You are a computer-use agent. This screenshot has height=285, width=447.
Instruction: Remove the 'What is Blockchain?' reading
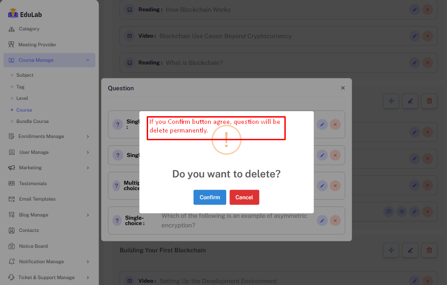click(427, 63)
